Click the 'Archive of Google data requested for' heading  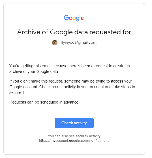point(74,32)
